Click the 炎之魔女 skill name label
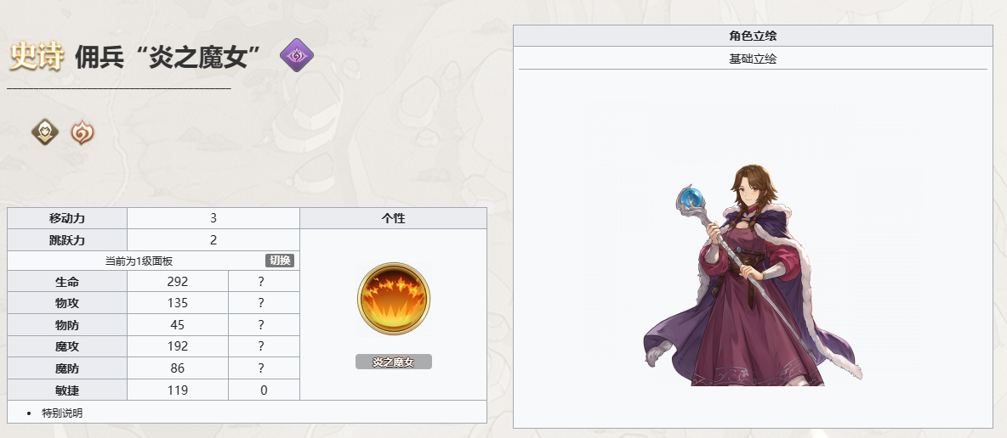 click(x=393, y=362)
